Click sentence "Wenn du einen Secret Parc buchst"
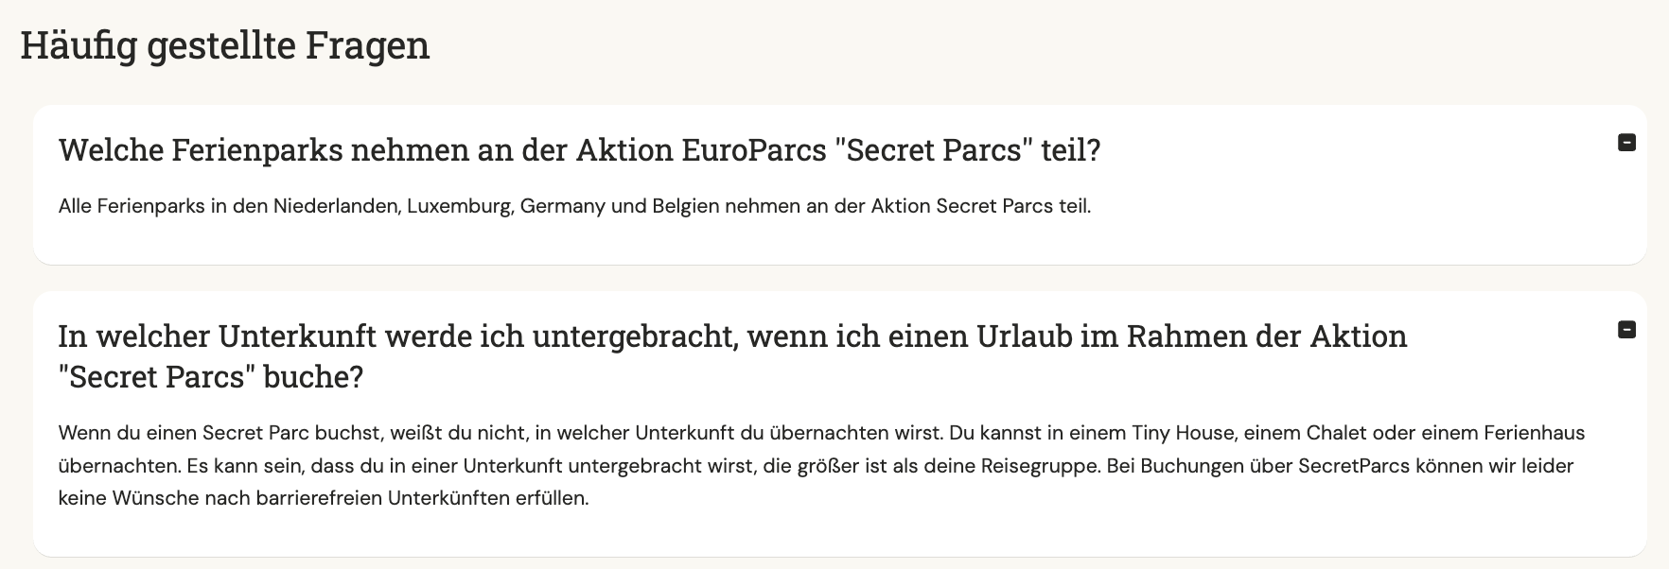Viewport: 1669px width, 569px height. [x=501, y=433]
